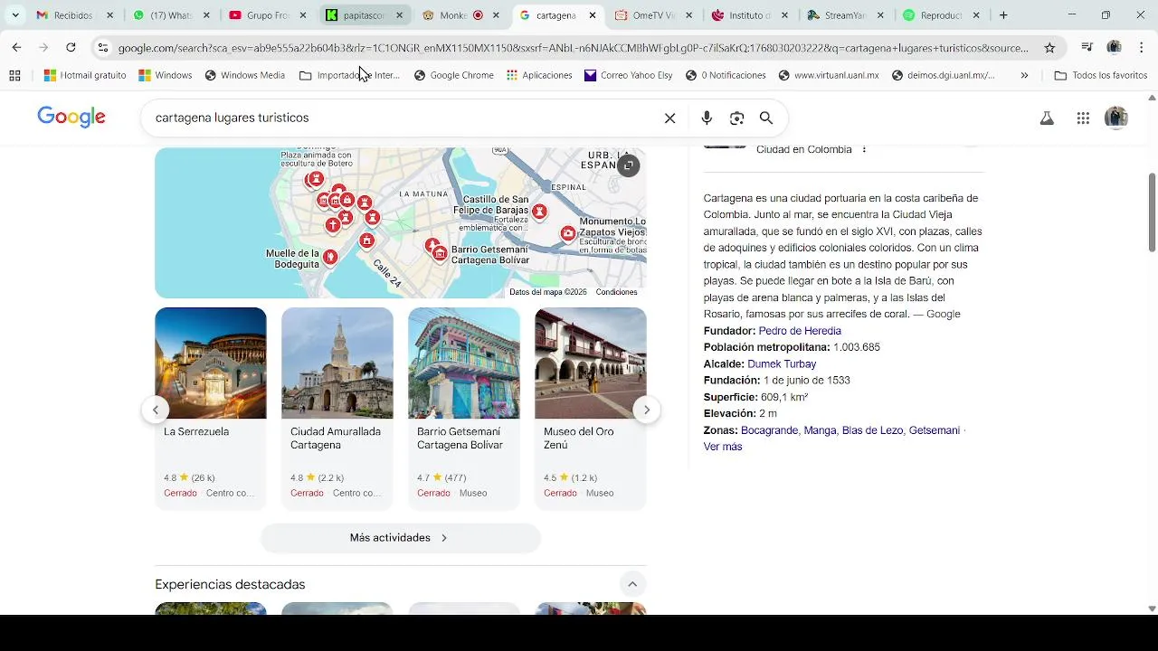1158x651 pixels.
Task: Open the Correo Yahoo Elsy bookmark
Action: 629,75
